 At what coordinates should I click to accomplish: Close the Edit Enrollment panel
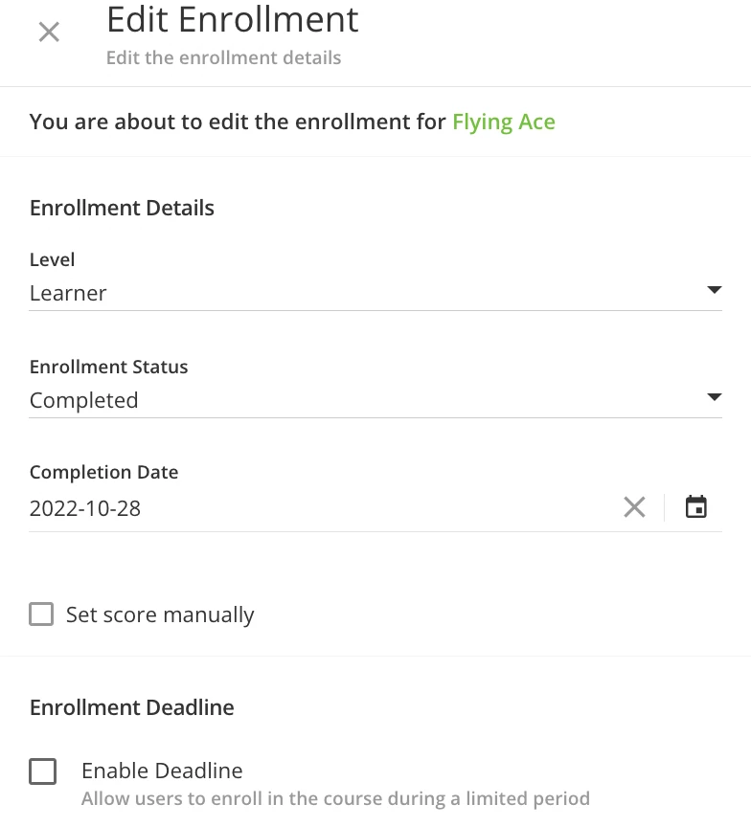(x=49, y=32)
